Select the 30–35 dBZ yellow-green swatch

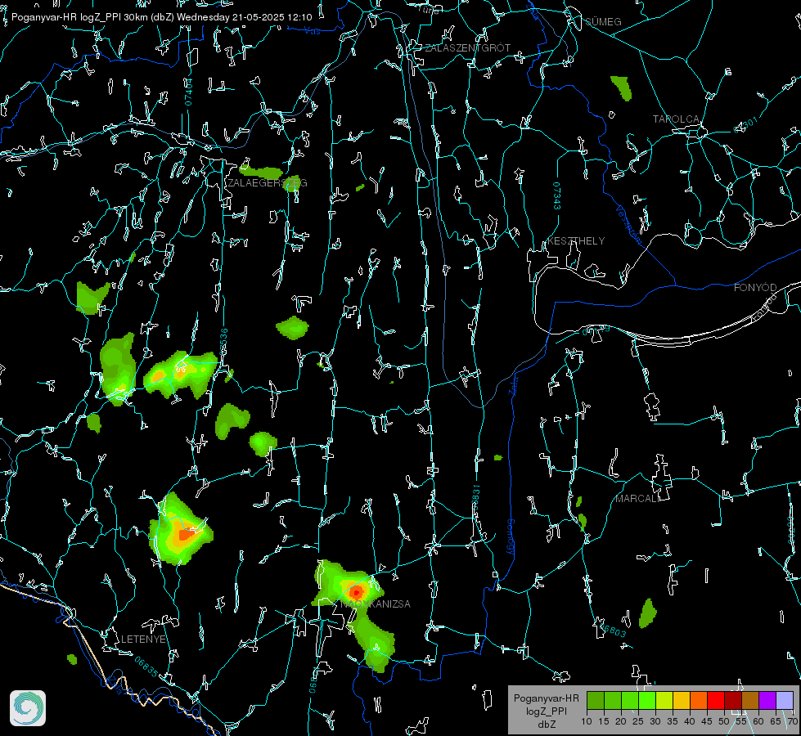(x=664, y=700)
